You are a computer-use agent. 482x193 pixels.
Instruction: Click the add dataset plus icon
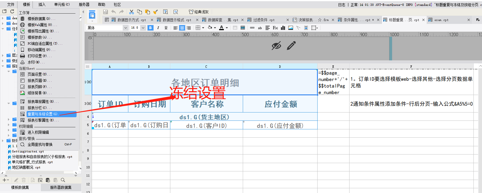(4, 180)
